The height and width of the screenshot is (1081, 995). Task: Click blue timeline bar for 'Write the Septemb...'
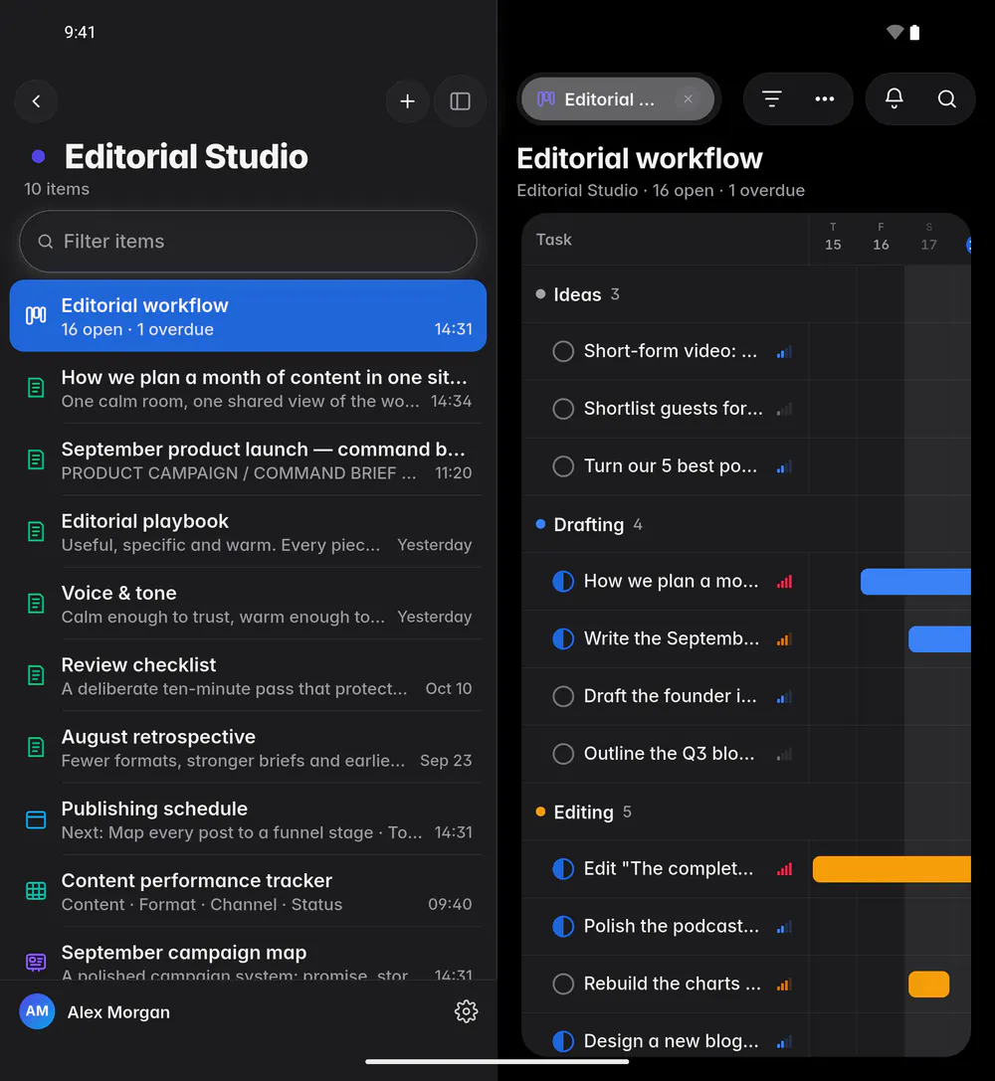point(940,639)
